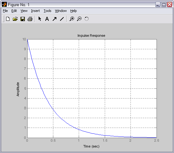Expand the View menu

click(x=24, y=11)
